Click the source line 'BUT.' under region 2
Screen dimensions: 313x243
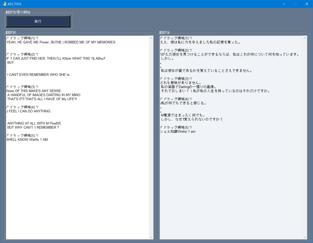11,62
